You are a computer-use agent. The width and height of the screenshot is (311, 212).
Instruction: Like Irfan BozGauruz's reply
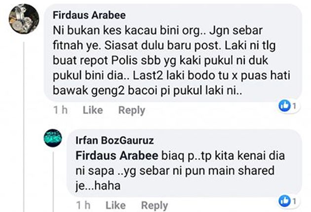coord(116,205)
